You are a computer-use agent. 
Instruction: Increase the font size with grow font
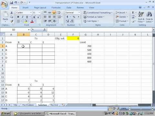tap(34, 17)
